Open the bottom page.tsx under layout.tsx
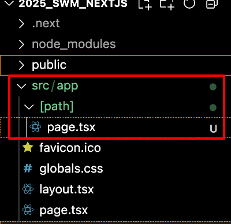Image resolution: width=231 pixels, height=224 pixels. click(64, 210)
